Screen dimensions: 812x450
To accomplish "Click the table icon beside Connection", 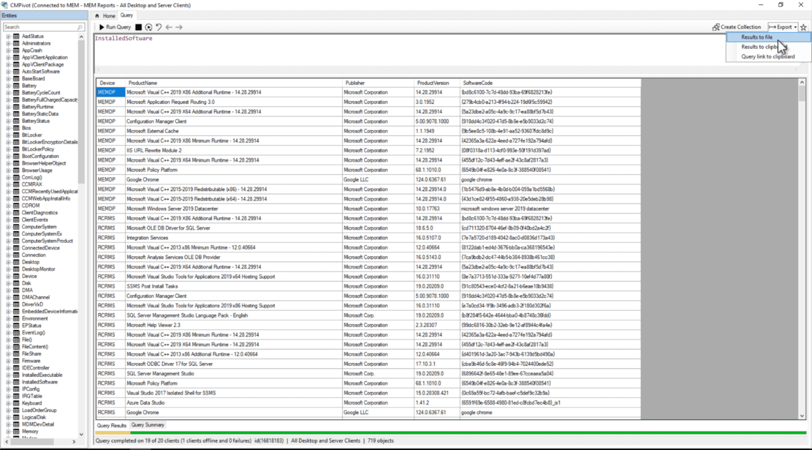I will coord(16,255).
